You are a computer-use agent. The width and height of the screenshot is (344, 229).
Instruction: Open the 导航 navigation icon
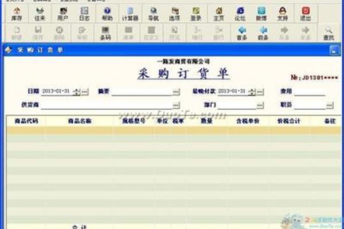pyautogui.click(x=153, y=14)
